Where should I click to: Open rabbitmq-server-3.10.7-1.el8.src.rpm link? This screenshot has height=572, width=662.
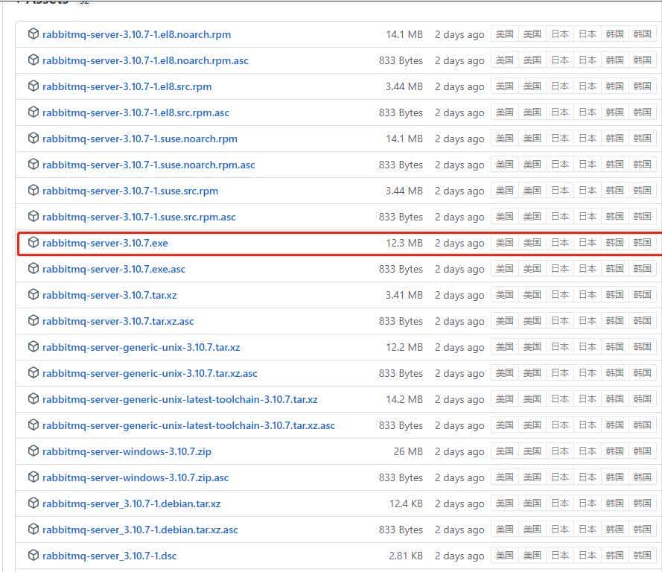(127, 87)
